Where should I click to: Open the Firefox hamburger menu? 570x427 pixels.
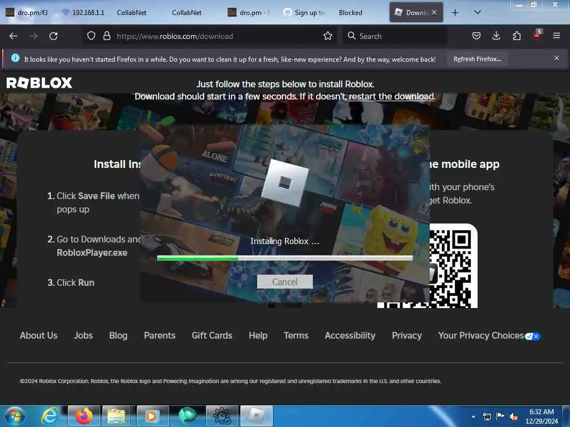pos(557,36)
